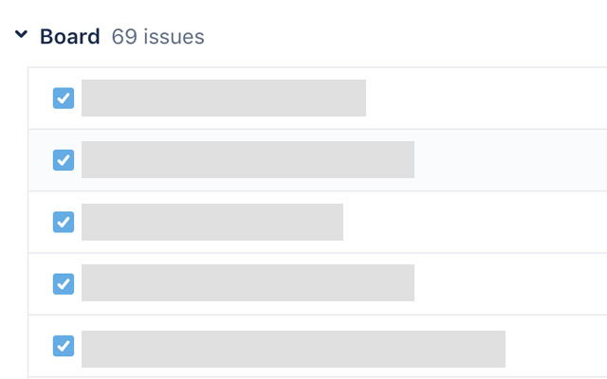This screenshot has height=379, width=607.
Task: Deselect the third issue's checkbox
Action: click(x=64, y=222)
